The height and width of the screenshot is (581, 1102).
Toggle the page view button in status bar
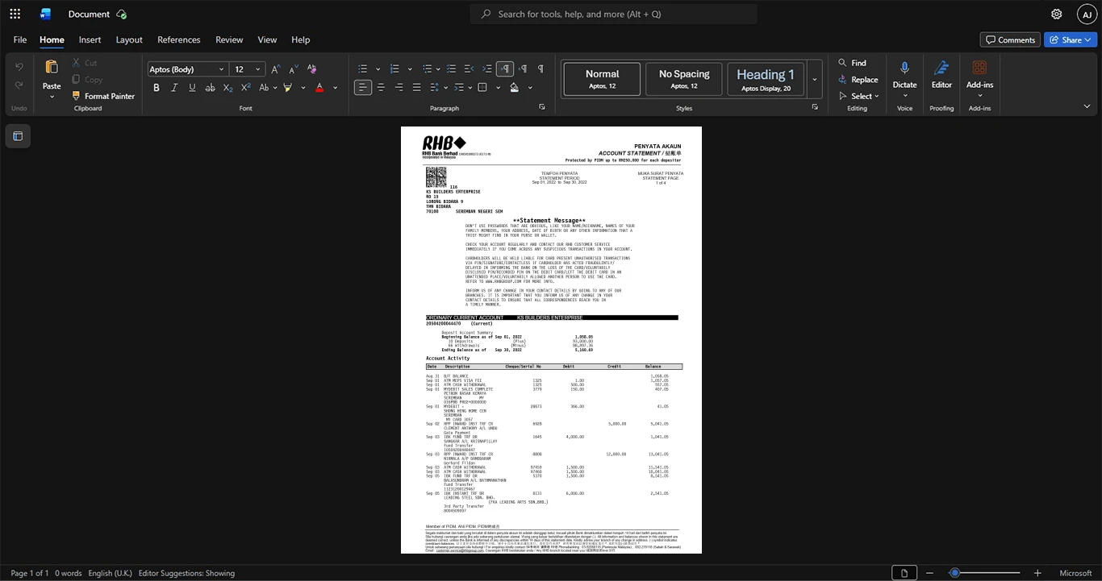pos(904,573)
